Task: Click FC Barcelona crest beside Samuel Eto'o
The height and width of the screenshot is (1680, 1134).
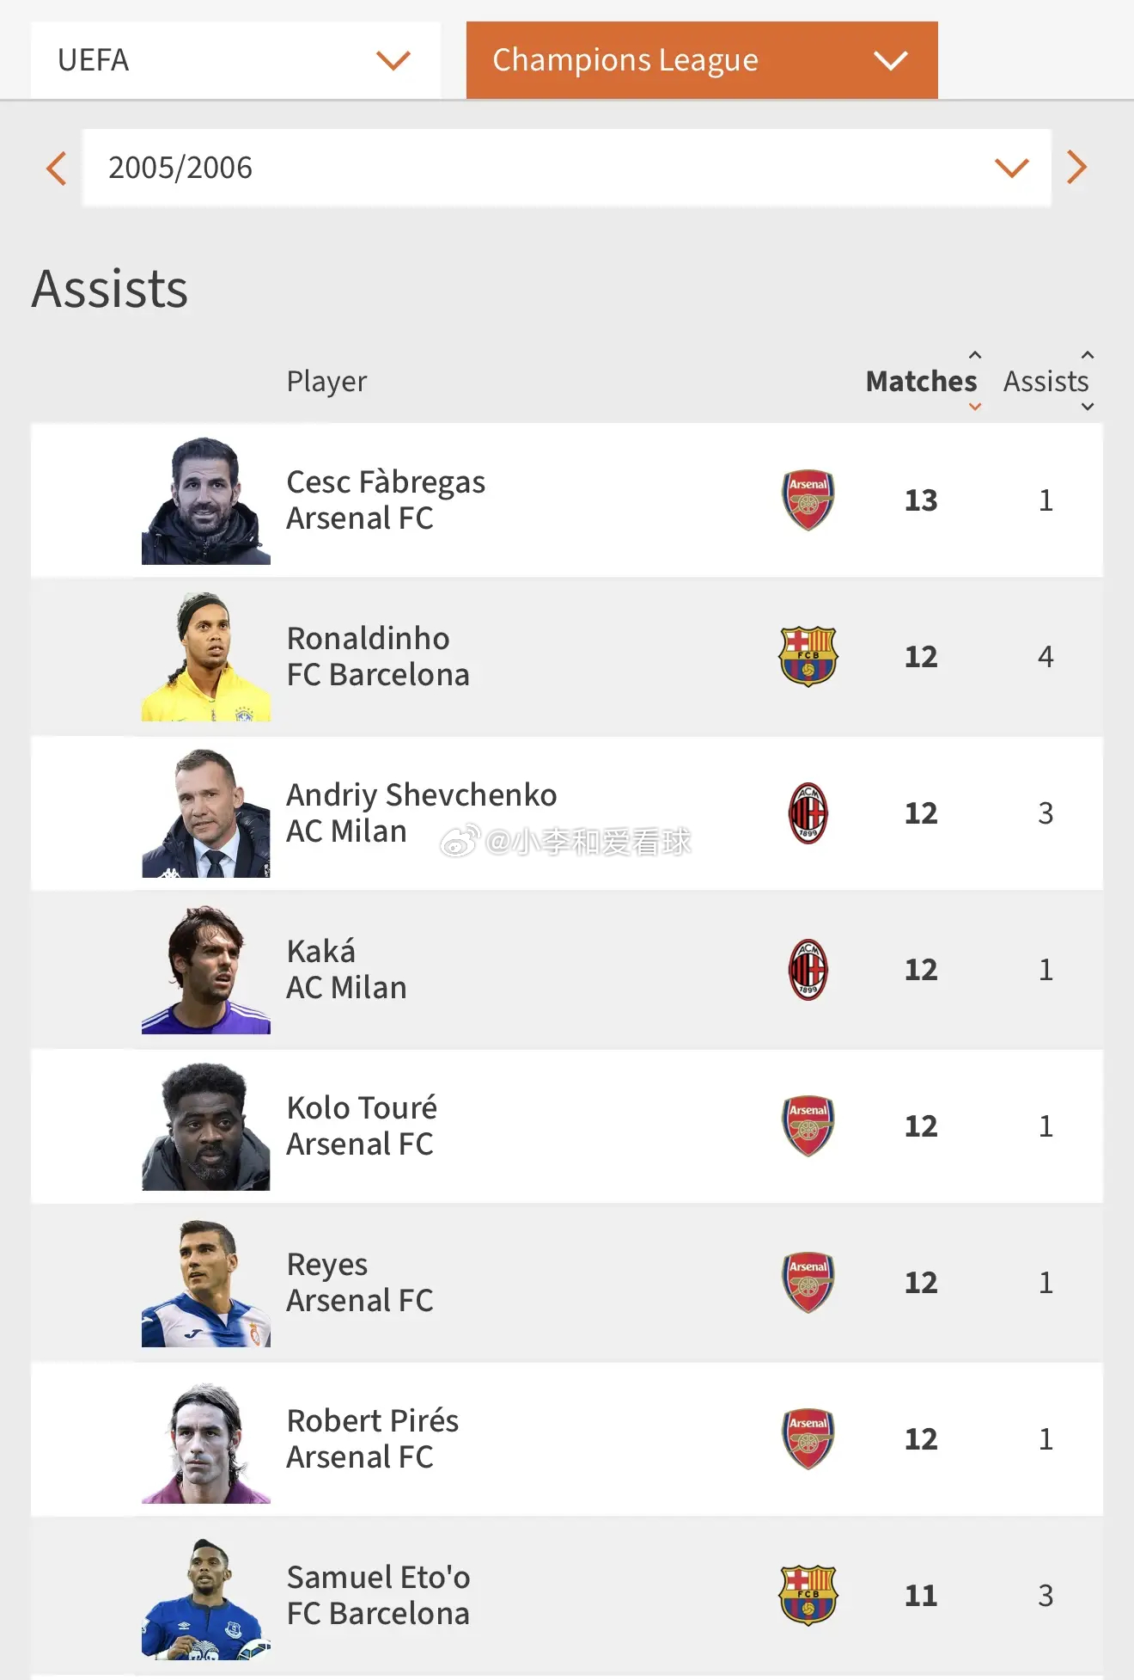Action: (x=808, y=1595)
